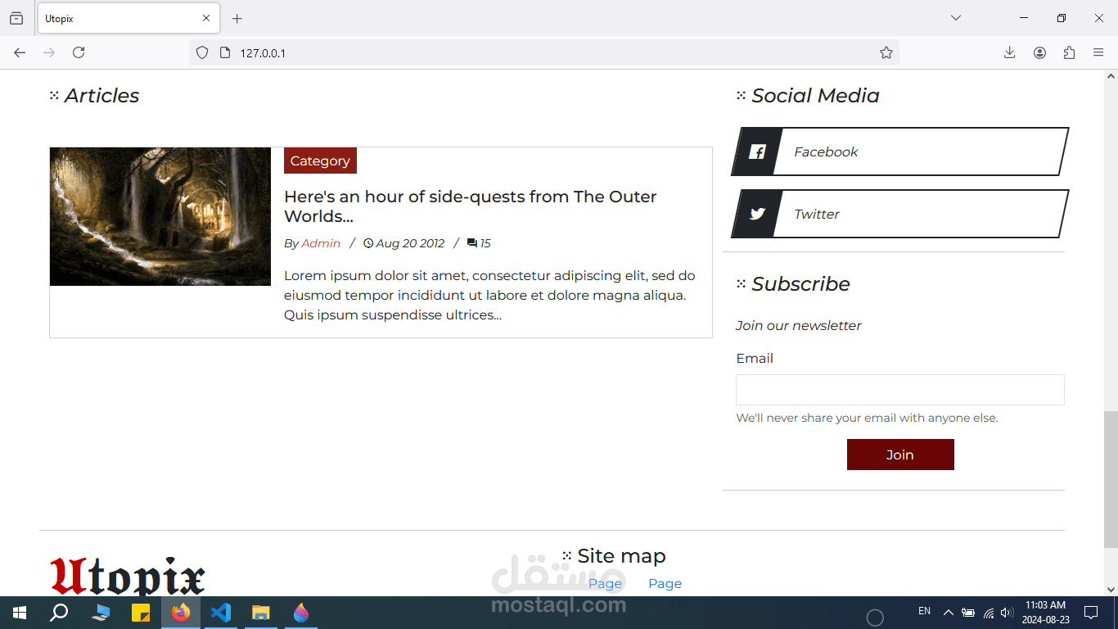Click the shield tracking protection icon
The width and height of the screenshot is (1118, 629).
point(202,52)
